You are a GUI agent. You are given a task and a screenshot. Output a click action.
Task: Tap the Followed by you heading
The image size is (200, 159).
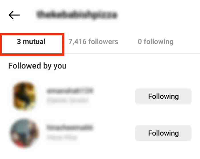tap(37, 66)
